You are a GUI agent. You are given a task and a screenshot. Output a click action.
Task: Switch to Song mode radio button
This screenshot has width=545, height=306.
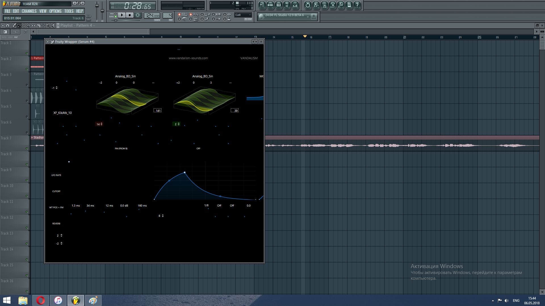pyautogui.click(x=116, y=17)
